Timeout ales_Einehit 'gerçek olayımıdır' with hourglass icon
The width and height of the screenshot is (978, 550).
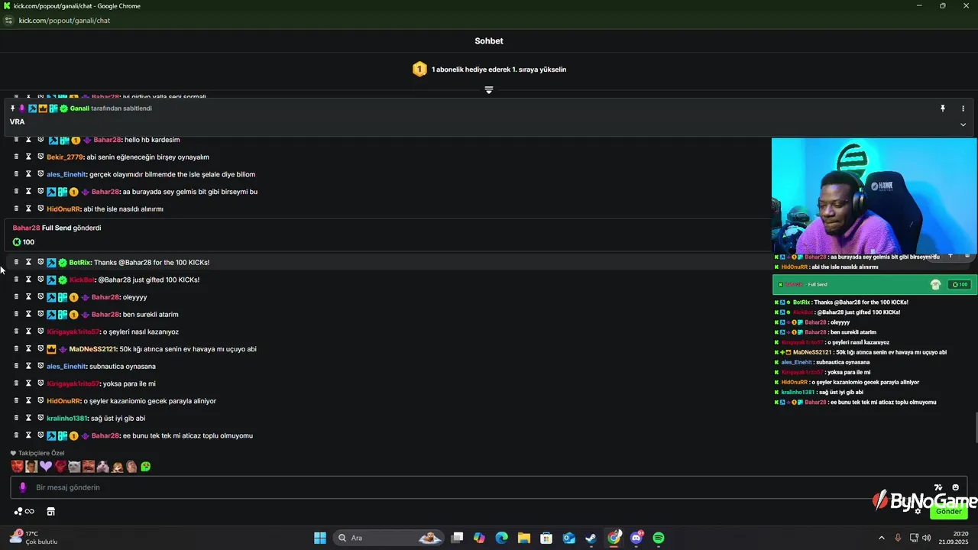coord(28,174)
